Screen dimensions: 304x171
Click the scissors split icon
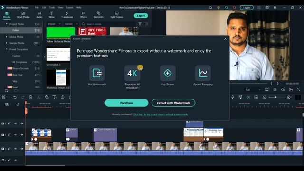[39, 97]
